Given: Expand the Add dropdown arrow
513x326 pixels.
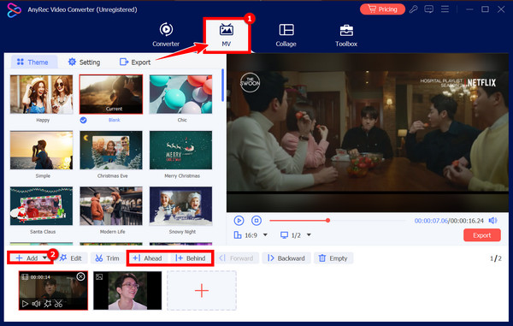Looking at the screenshot, I should (x=44, y=258).
